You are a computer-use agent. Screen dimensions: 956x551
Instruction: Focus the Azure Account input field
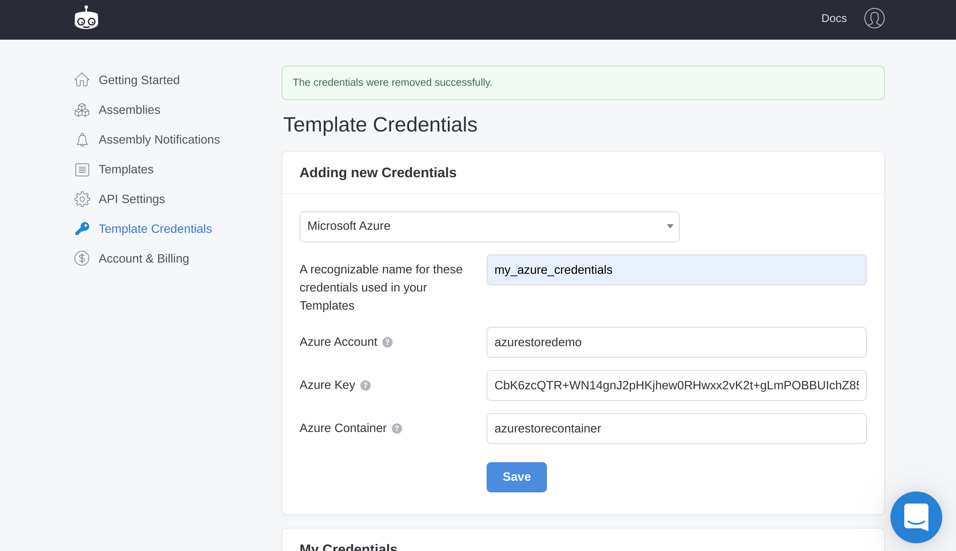coord(676,342)
